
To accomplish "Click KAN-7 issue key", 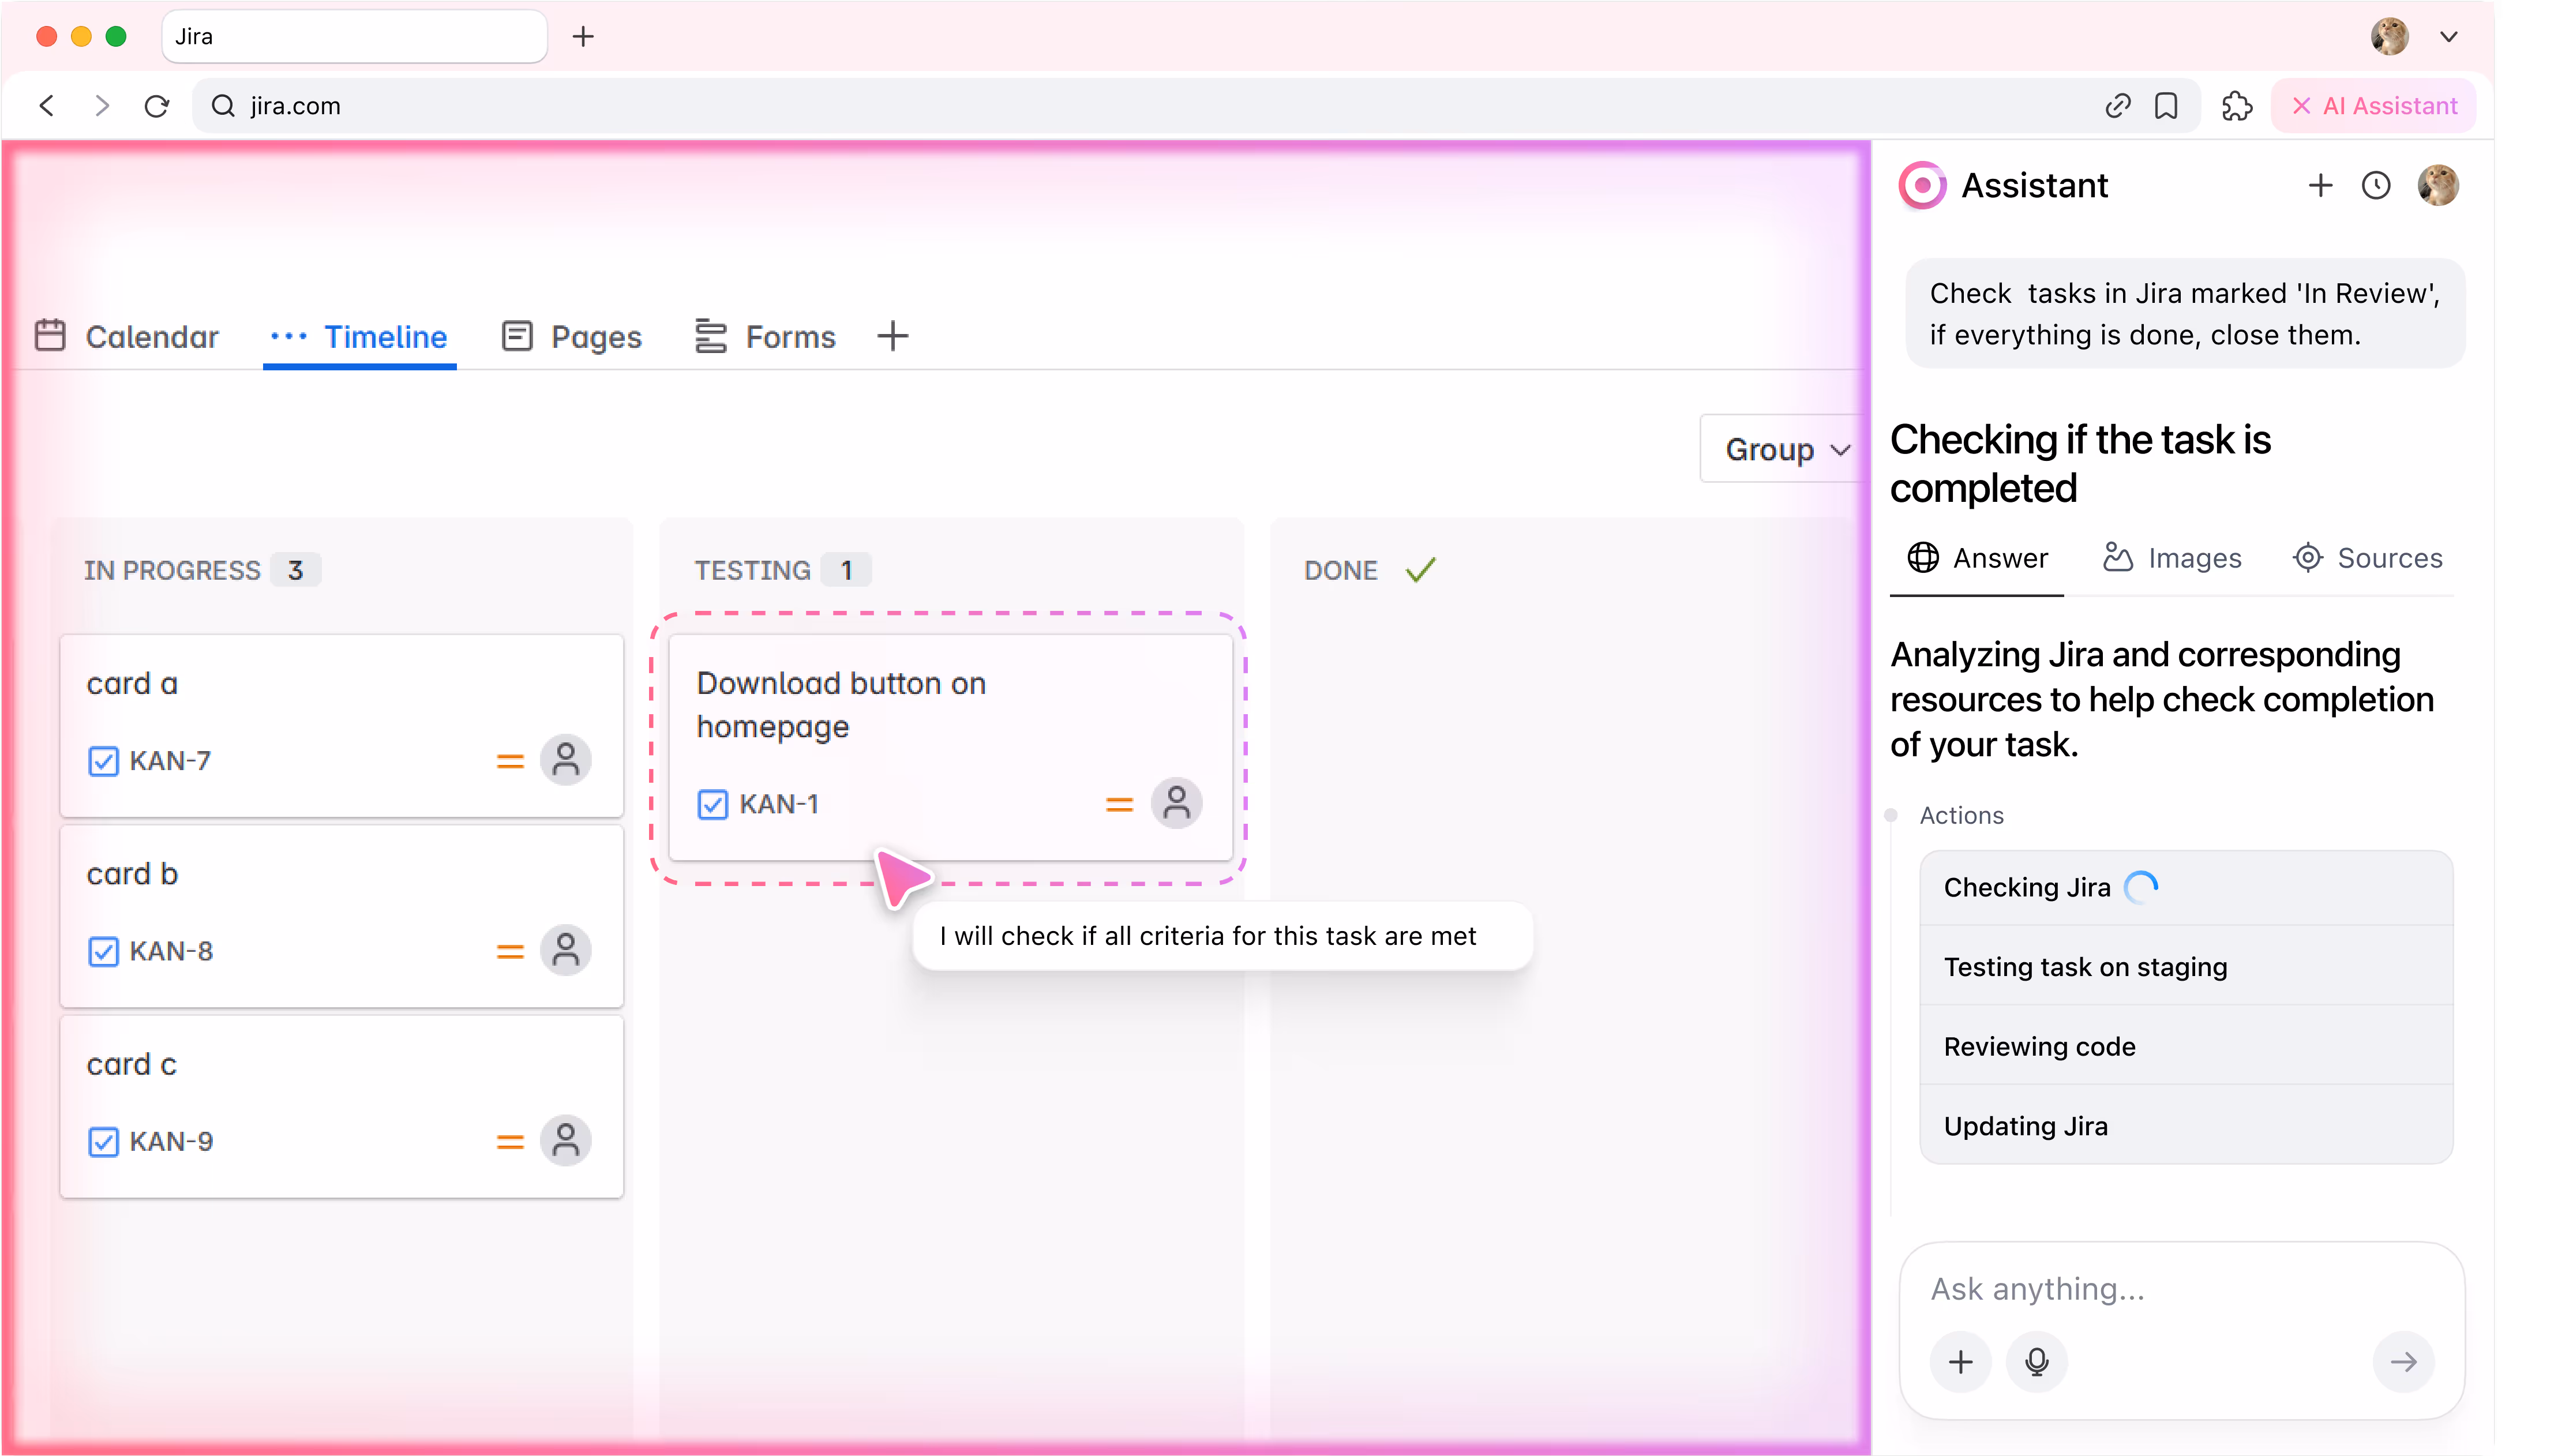I will pos(170,761).
